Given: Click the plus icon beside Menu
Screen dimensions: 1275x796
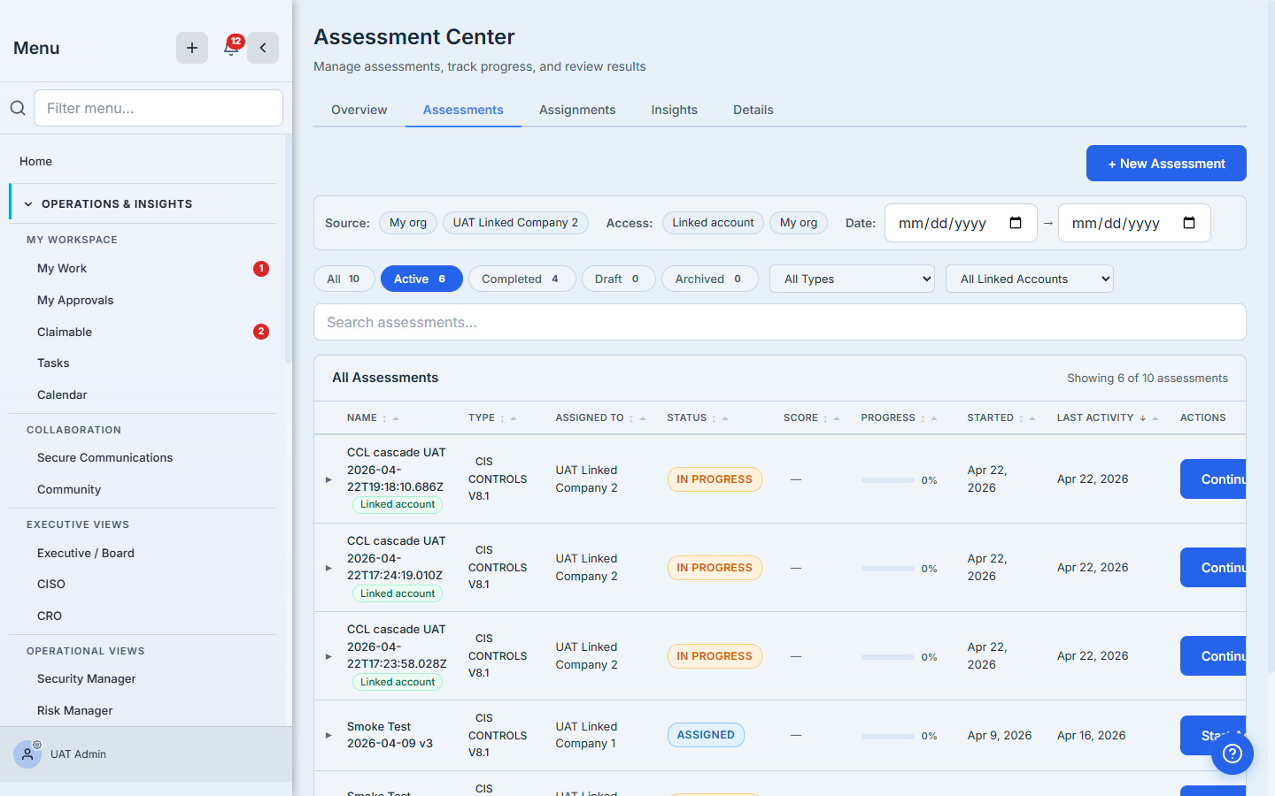Looking at the screenshot, I should (x=192, y=48).
